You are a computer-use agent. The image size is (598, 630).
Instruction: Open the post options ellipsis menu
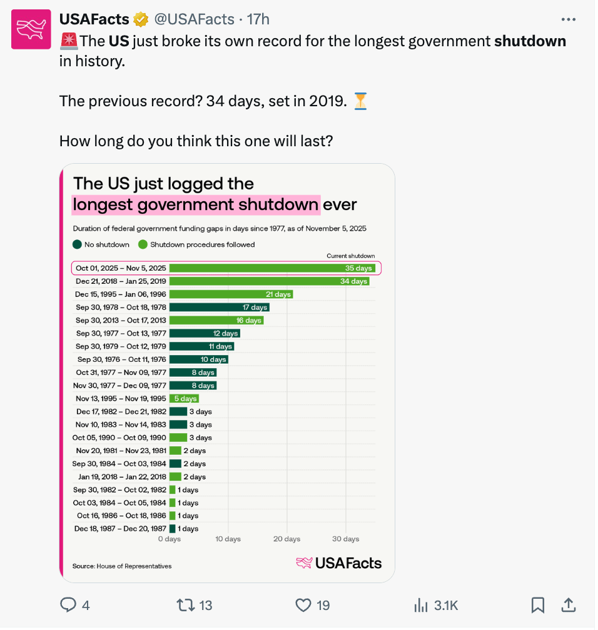569,19
